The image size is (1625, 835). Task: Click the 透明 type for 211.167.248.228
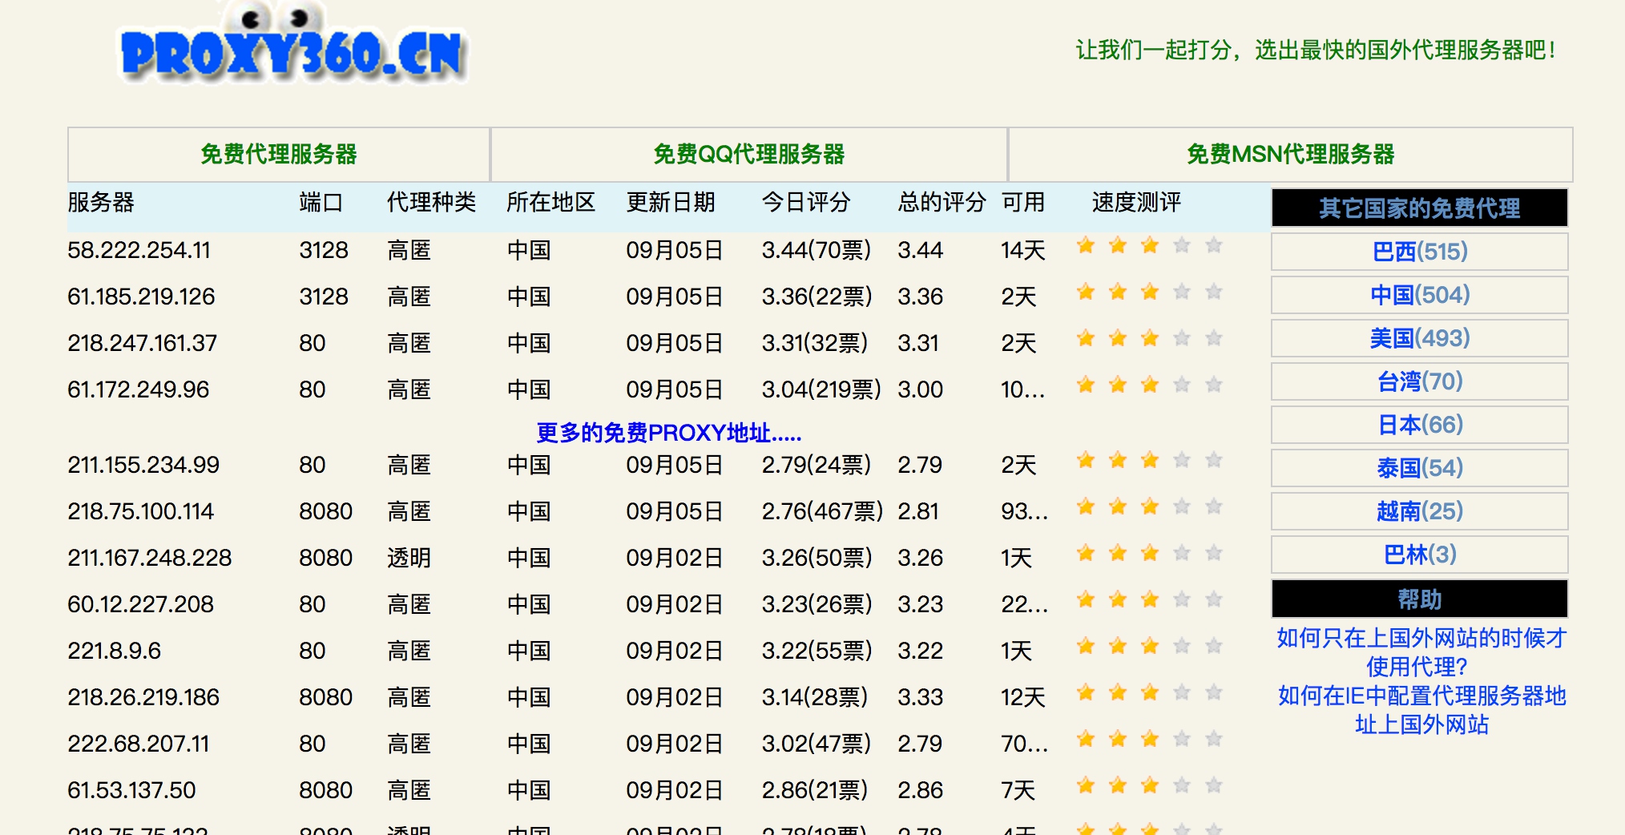(x=409, y=558)
